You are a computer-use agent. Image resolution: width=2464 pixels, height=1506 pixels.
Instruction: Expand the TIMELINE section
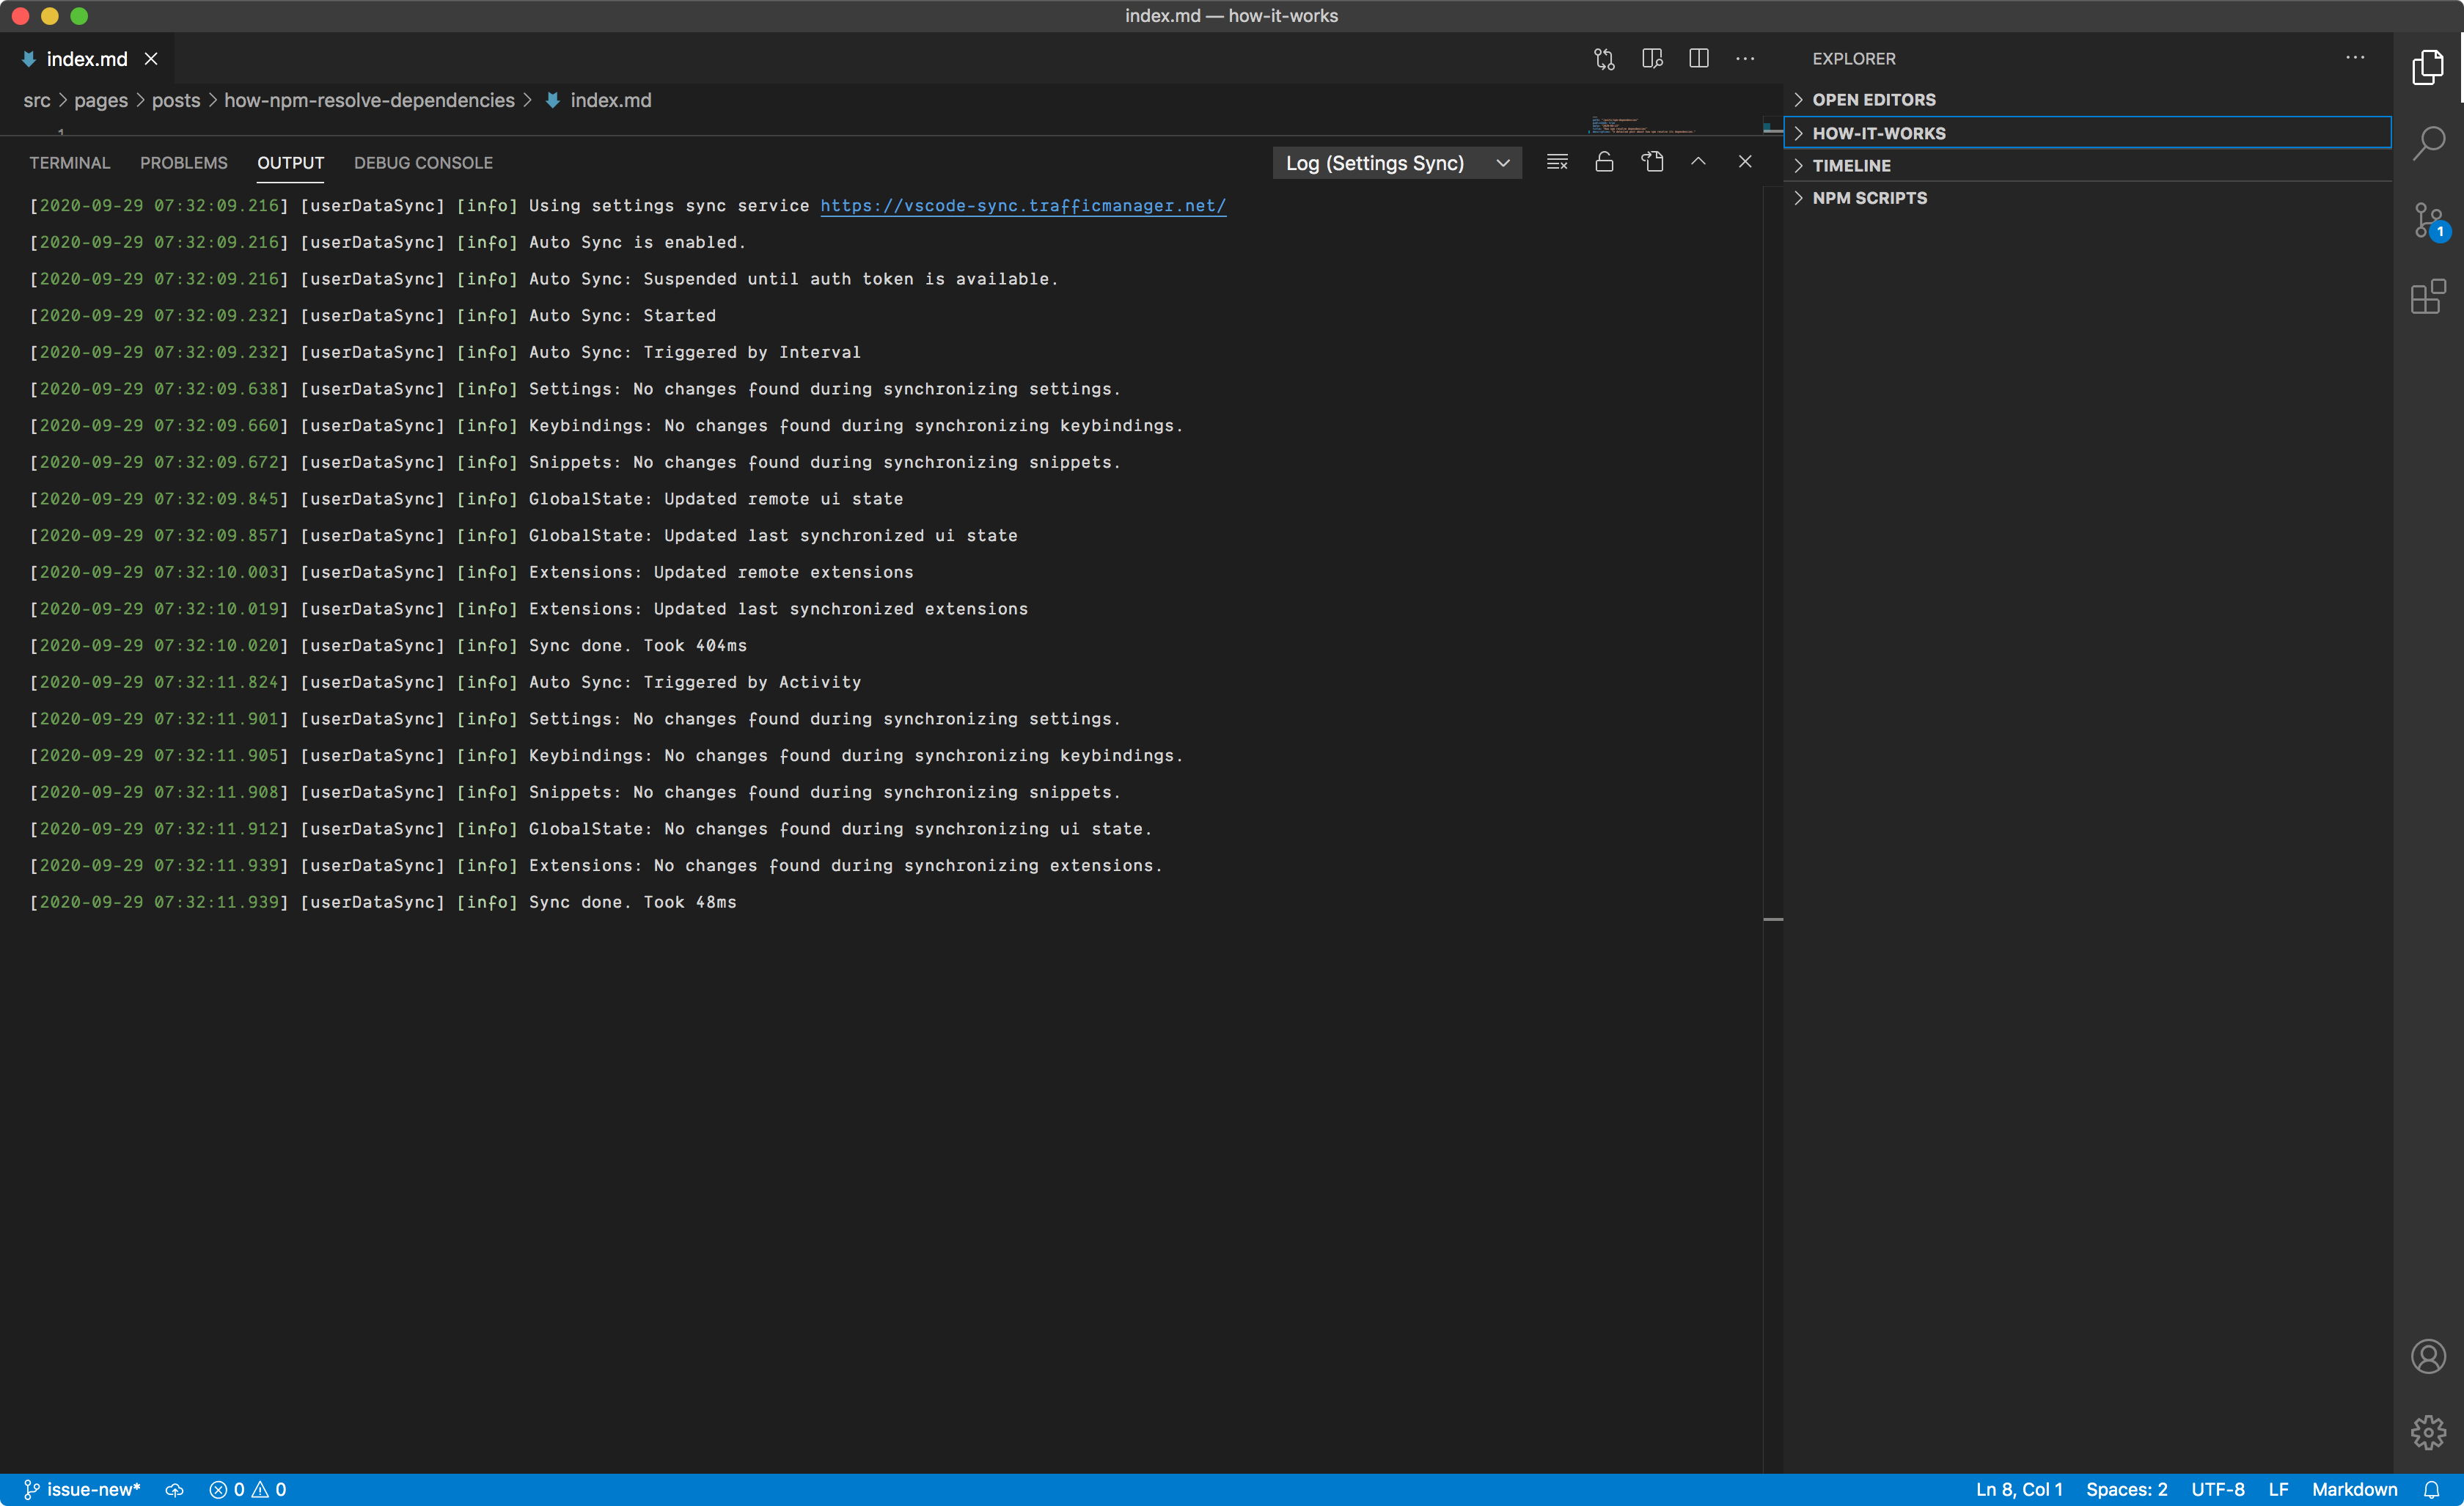pyautogui.click(x=1851, y=166)
